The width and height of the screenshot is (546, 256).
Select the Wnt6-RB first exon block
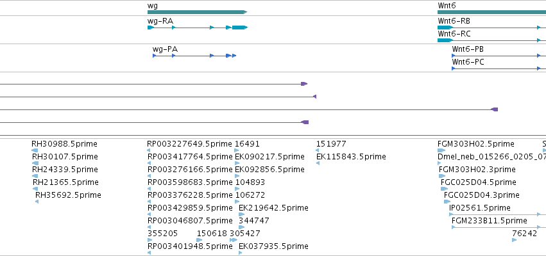click(x=445, y=28)
